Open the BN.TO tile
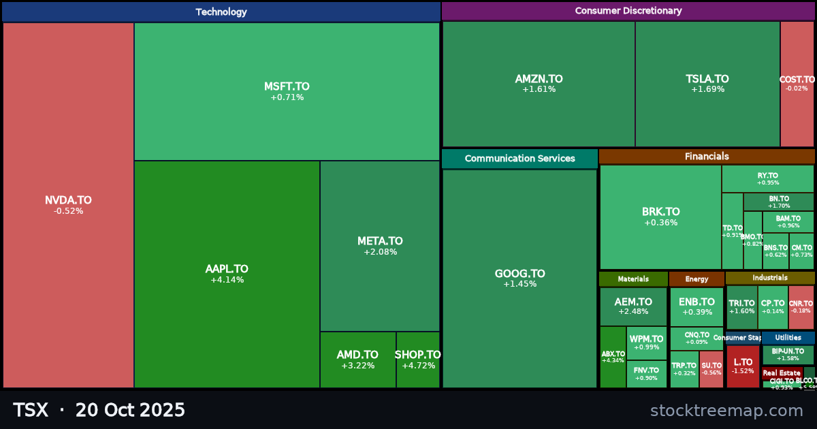 point(779,202)
